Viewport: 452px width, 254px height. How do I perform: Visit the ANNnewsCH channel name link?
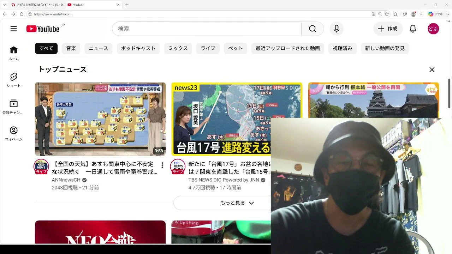[x=66, y=180]
